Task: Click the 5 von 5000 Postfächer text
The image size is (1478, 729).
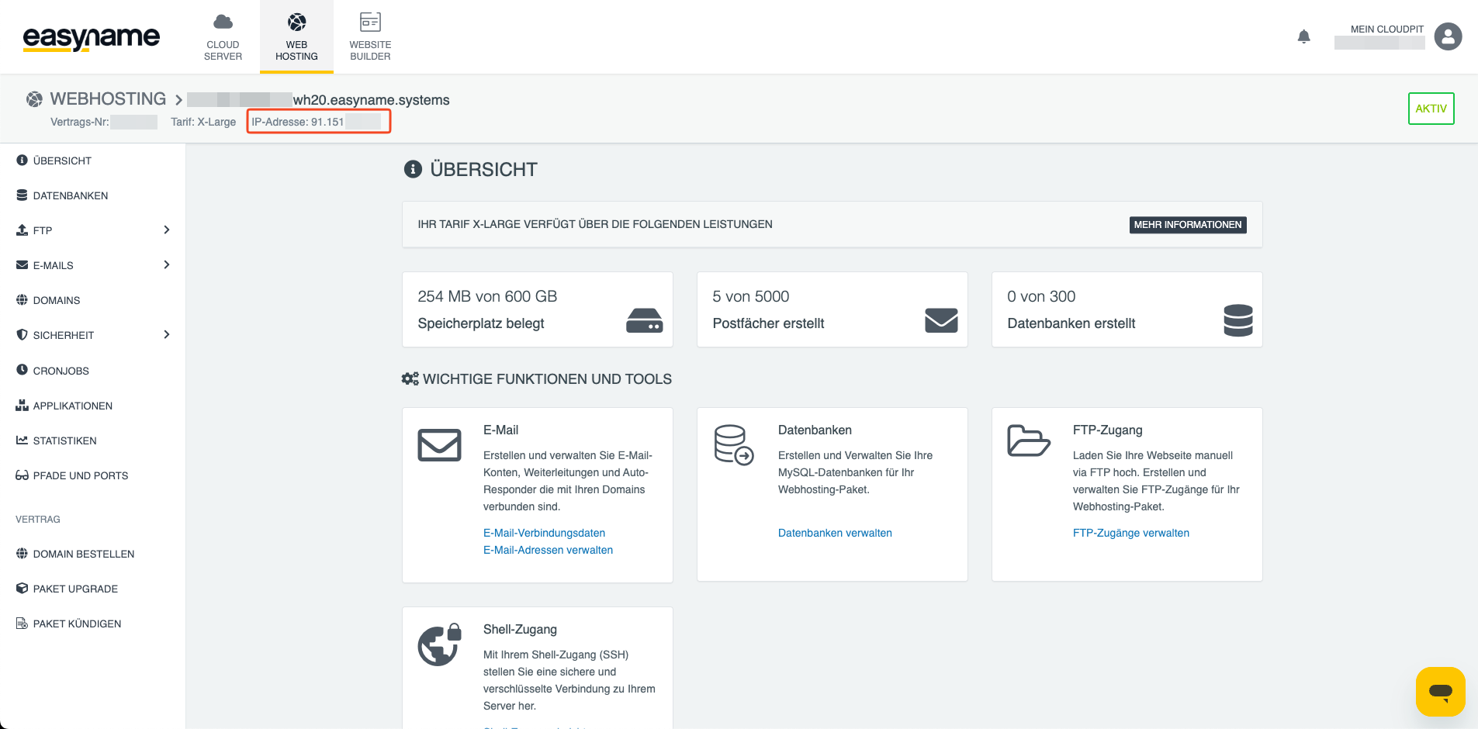Action: (750, 296)
